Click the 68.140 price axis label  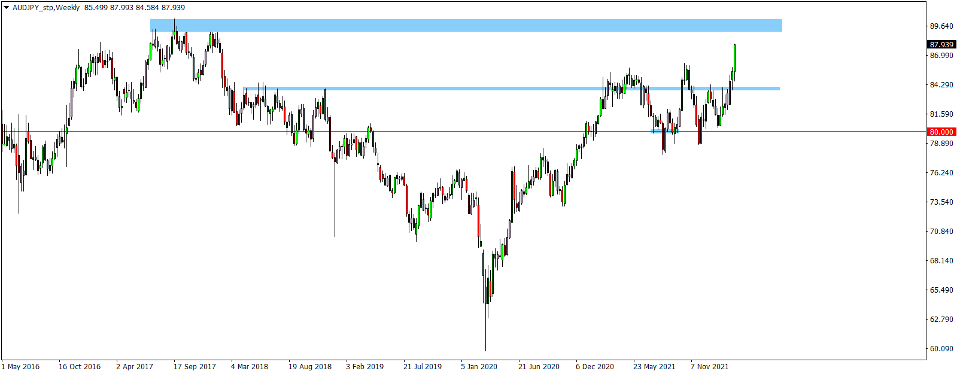[x=941, y=260]
